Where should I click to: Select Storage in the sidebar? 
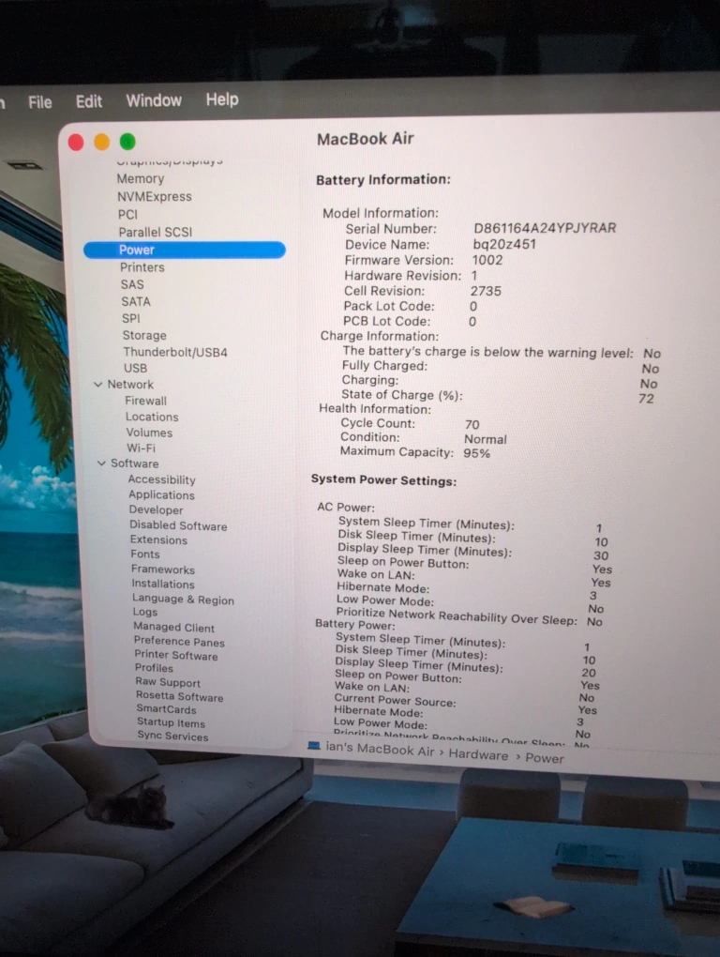click(143, 335)
